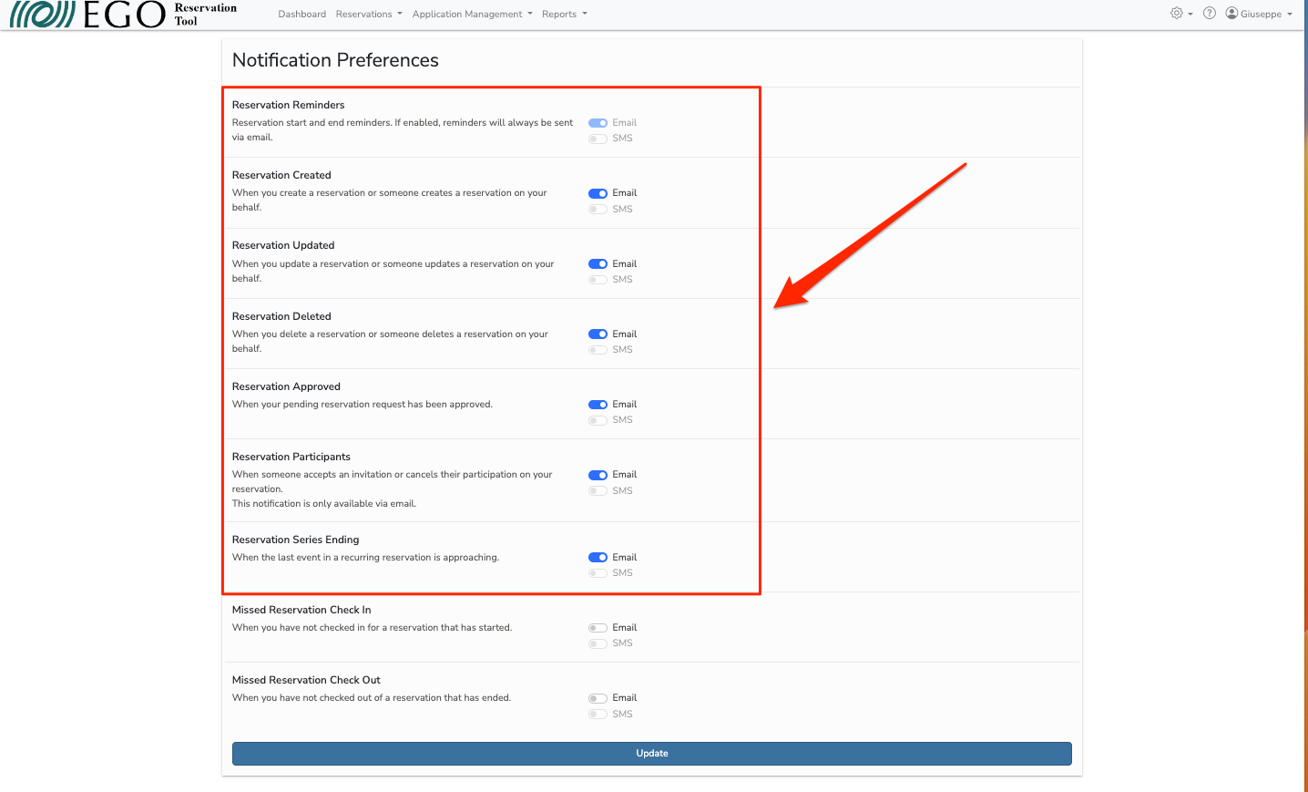This screenshot has height=792, width=1308.
Task: Disable Email for Reservation Series Ending
Action: 598,557
